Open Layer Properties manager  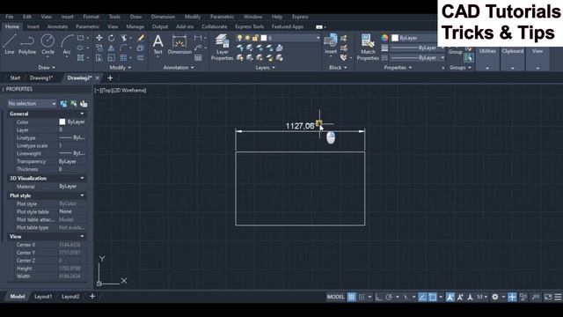click(223, 47)
